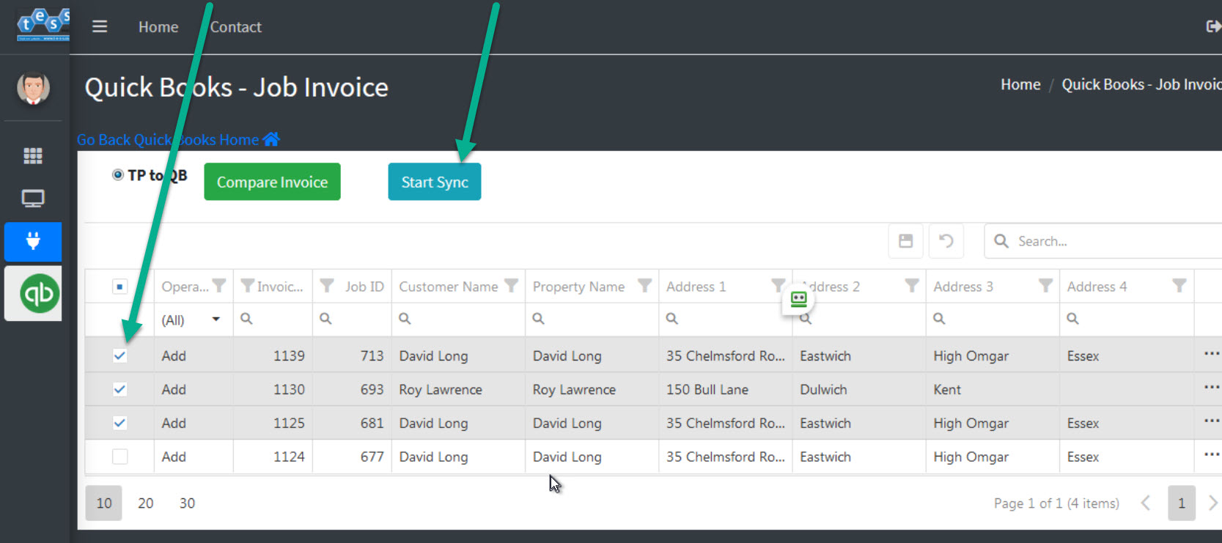Open filter on the Invoice column
Viewport: 1222px width, 543px height.
tap(248, 286)
